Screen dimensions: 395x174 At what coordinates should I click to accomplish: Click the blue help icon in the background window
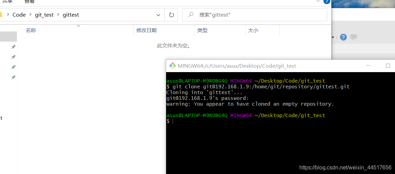tap(343, 37)
